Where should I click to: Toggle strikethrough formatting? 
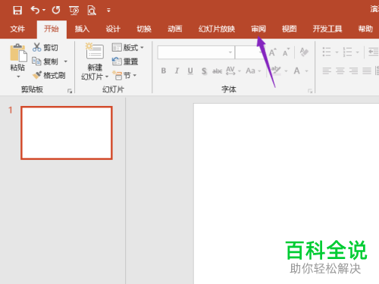pyautogui.click(x=218, y=71)
